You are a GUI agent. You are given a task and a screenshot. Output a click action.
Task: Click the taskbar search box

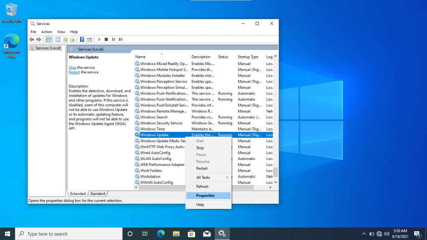pos(69,234)
